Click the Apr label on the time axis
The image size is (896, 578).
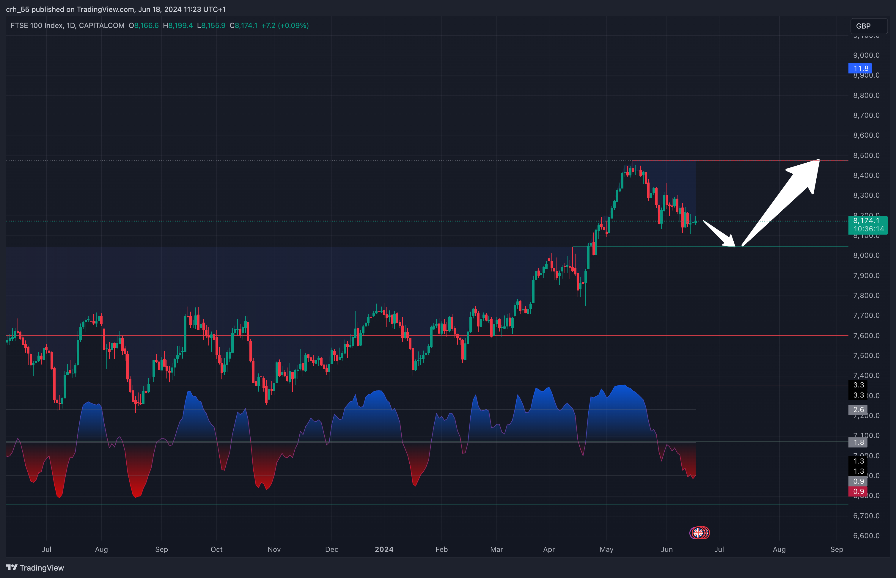tap(549, 549)
